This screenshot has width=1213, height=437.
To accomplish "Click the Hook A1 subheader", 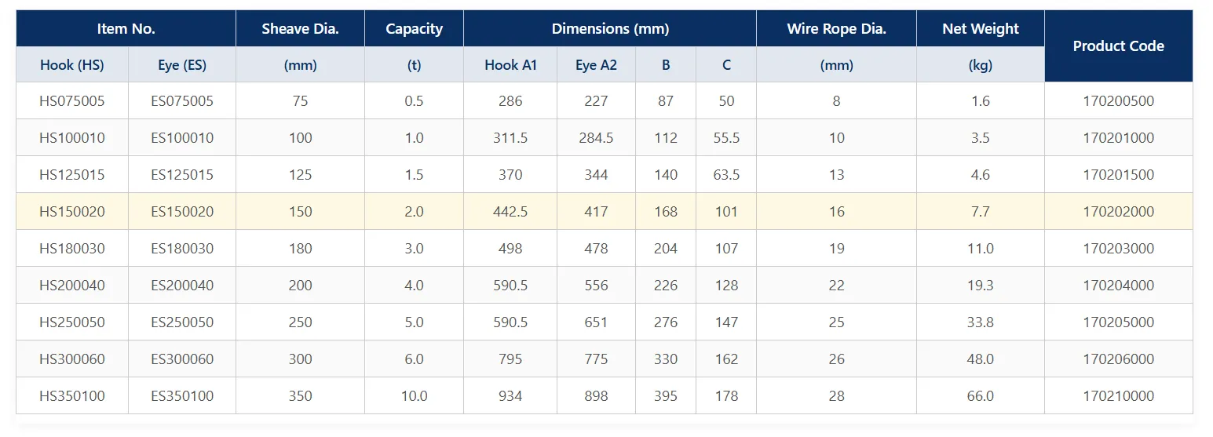I will tap(510, 65).
